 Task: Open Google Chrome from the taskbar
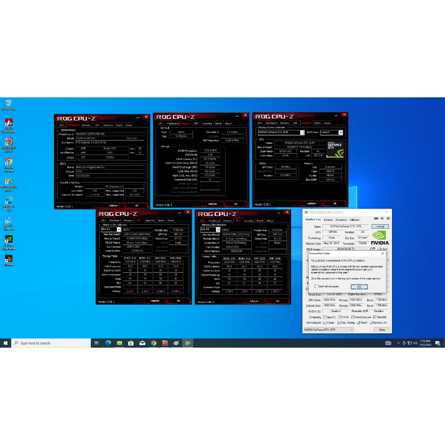click(x=153, y=343)
